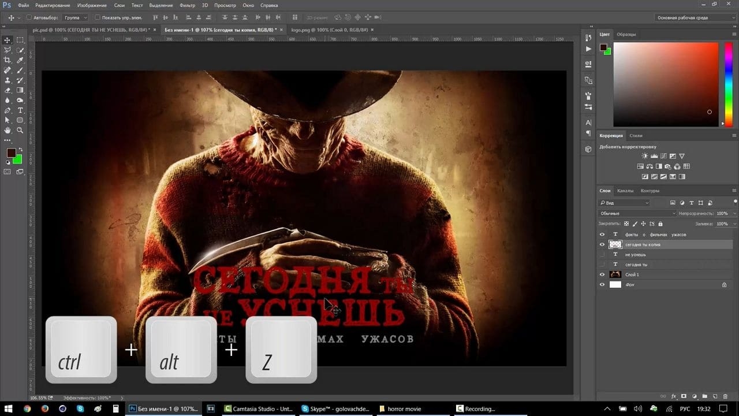Enable the Show Transform Controls checkbox
The width and height of the screenshot is (739, 416).
[97, 17]
